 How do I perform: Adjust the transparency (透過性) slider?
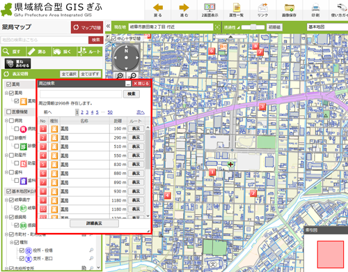(x=253, y=27)
